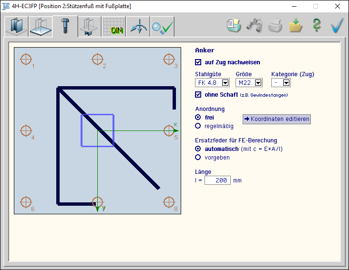This screenshot has width=349, height=270.
Task: Open the Kategorie (Zug) dropdown
Action: coord(286,83)
